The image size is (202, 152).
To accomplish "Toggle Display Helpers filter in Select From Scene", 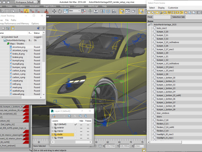I will click(x=165, y=13).
